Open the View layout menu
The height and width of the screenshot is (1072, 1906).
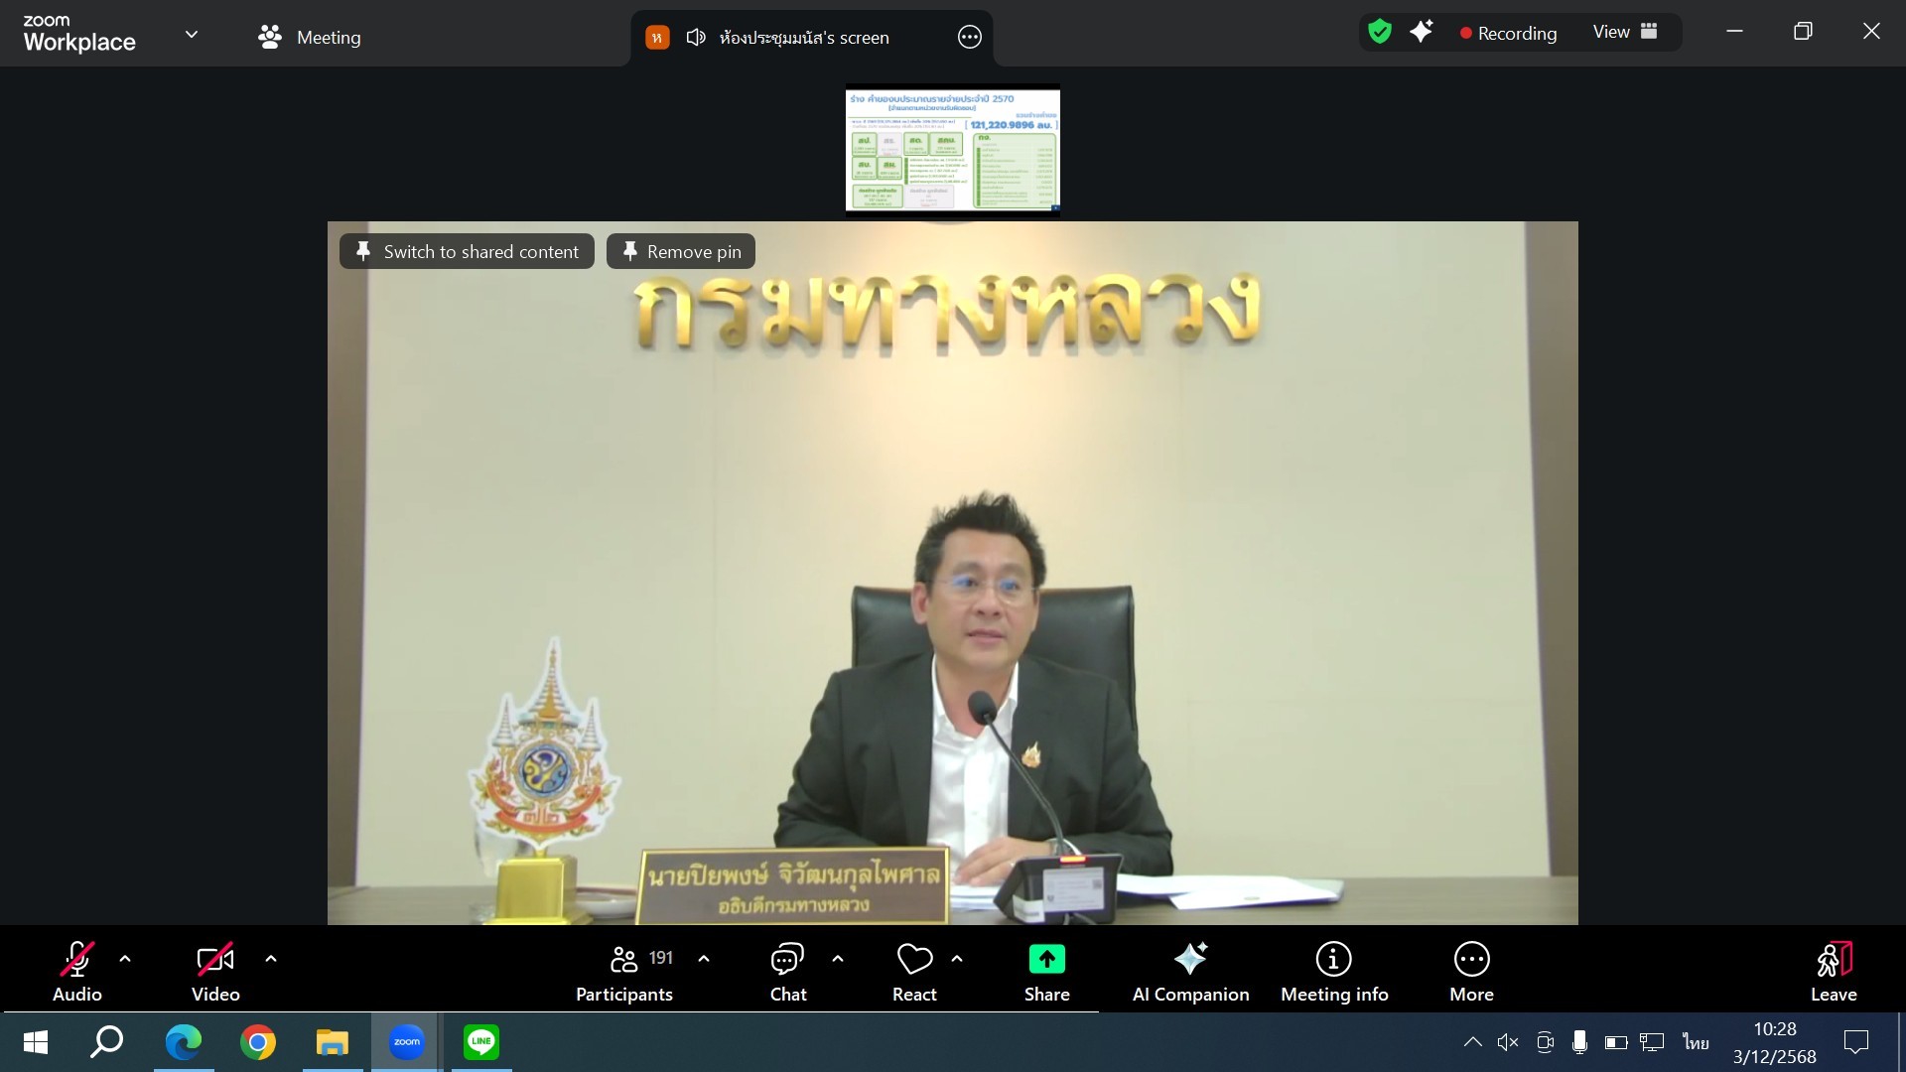point(1625,32)
